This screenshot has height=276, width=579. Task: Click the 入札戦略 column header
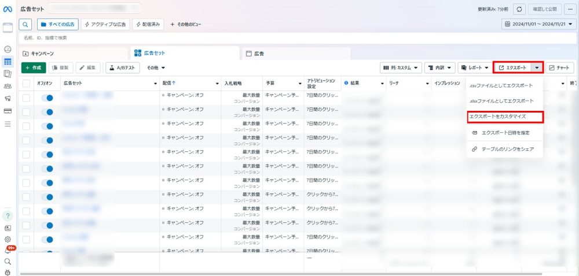[x=233, y=83]
